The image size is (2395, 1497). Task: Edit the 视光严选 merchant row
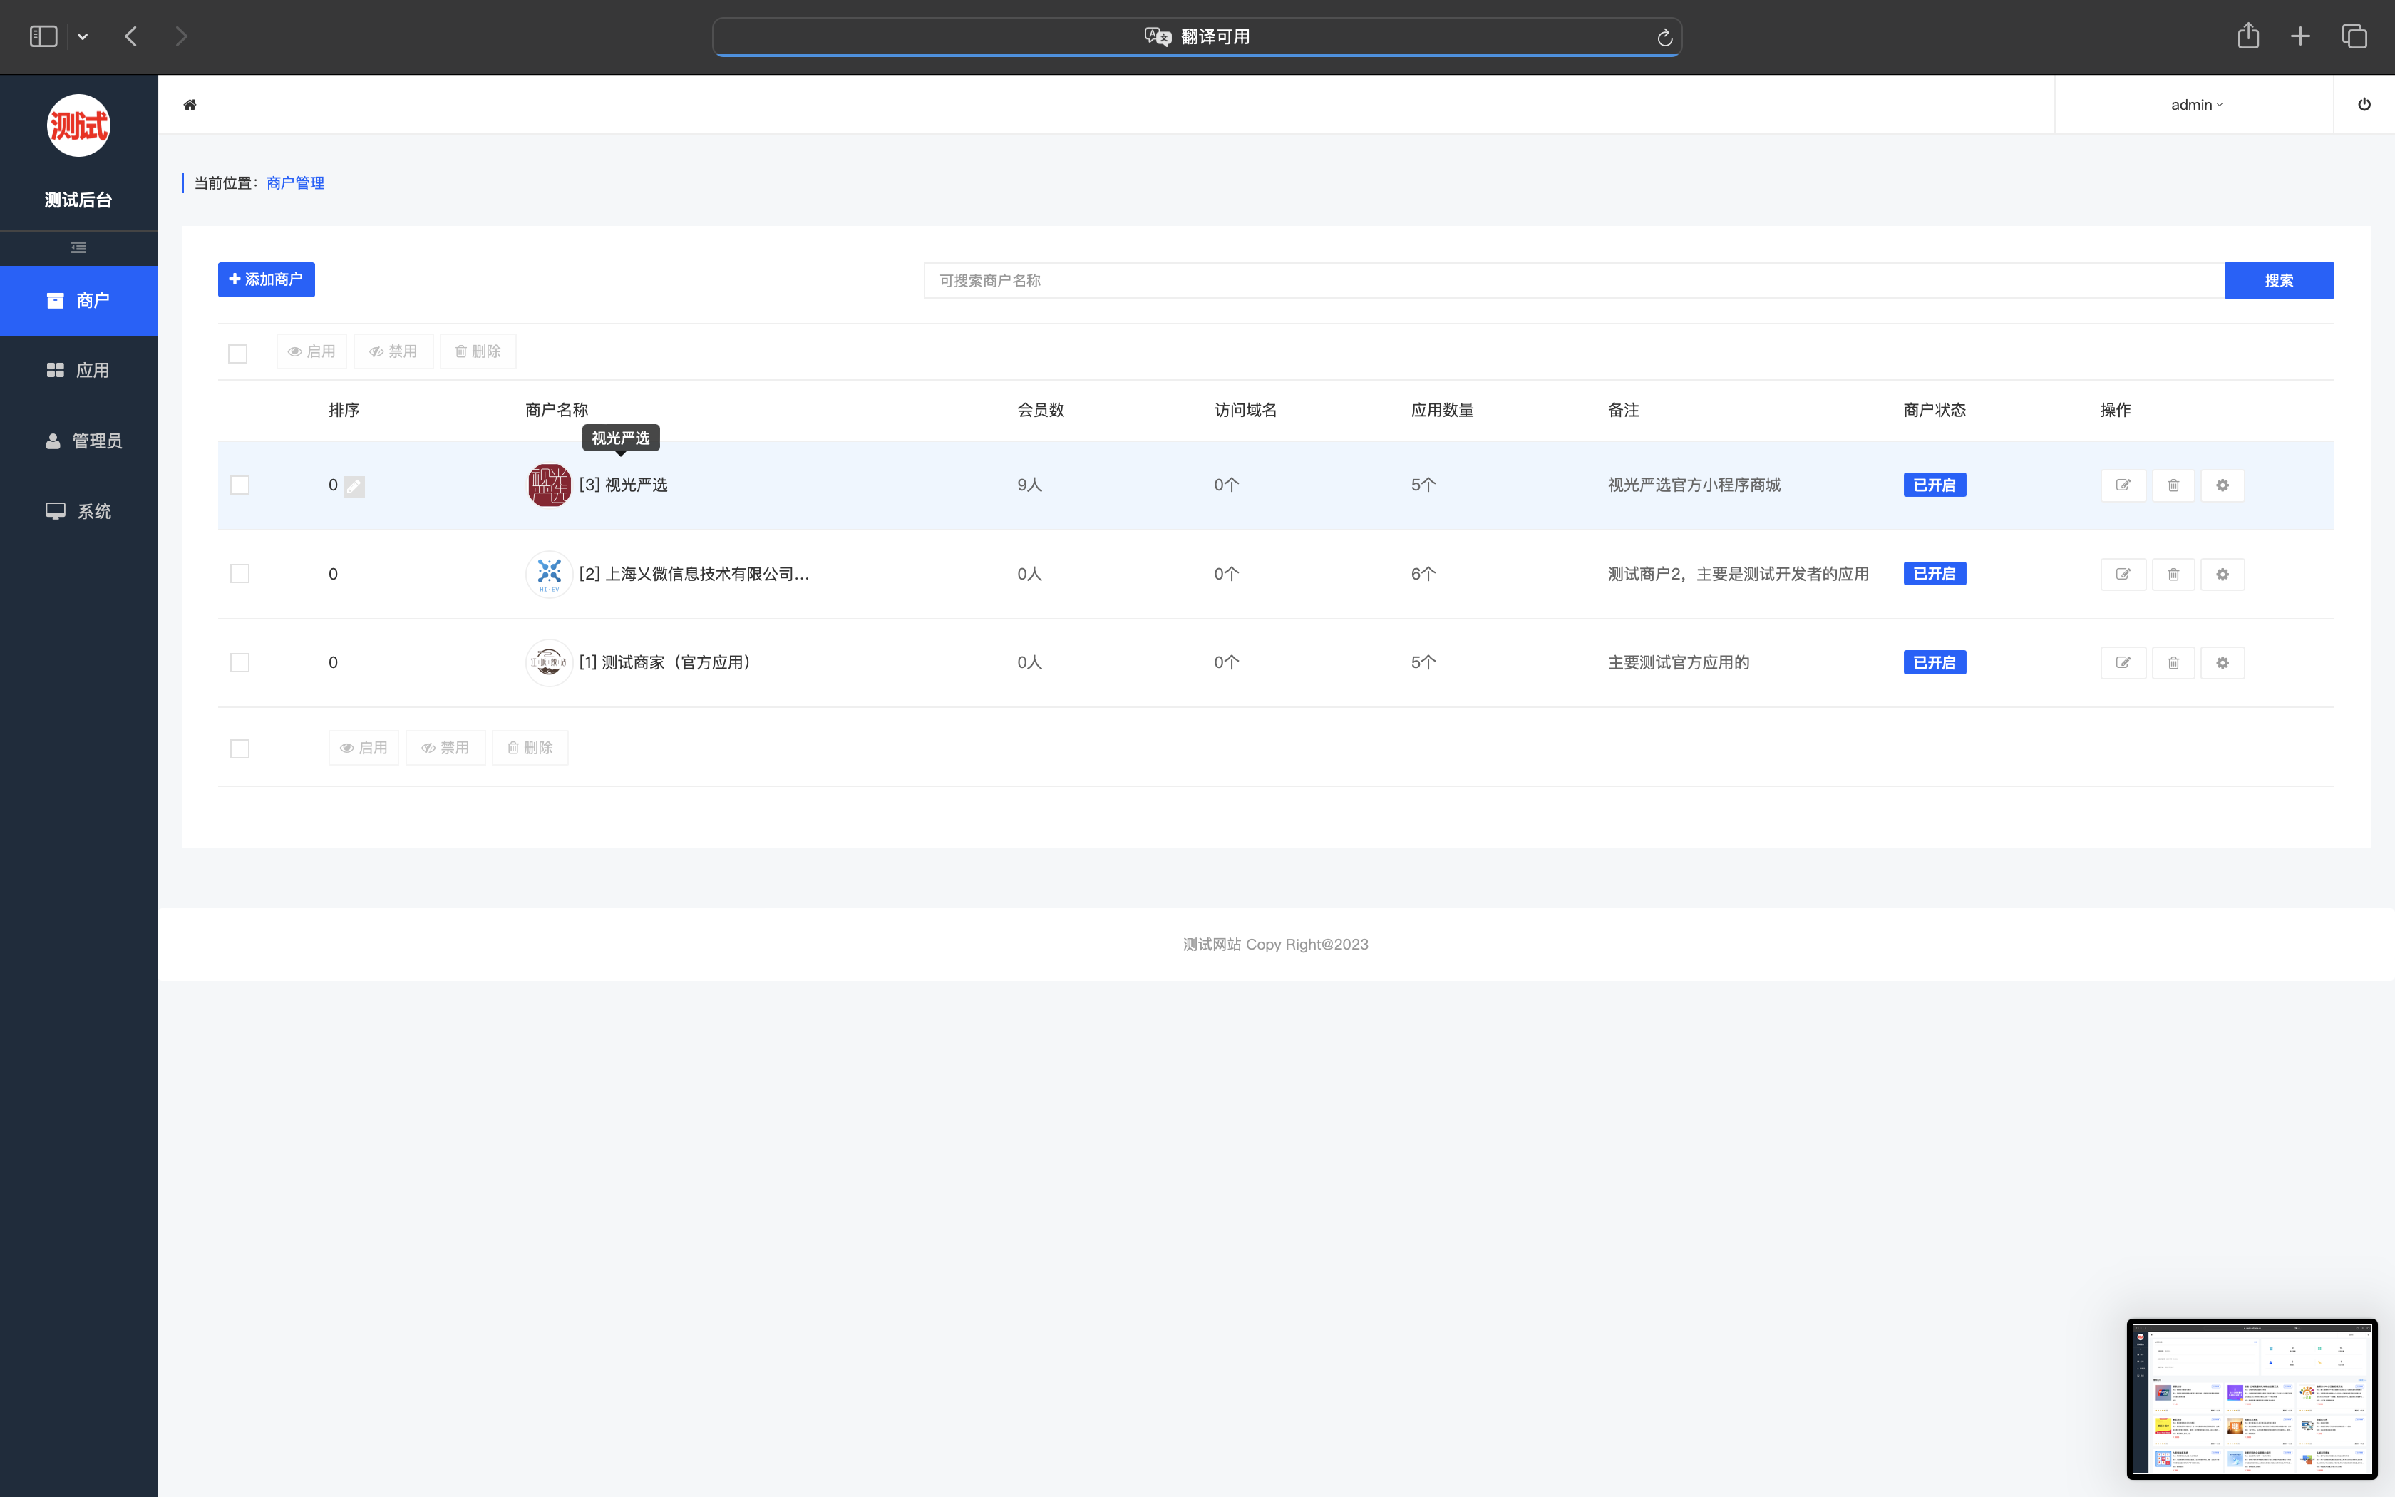click(2123, 485)
